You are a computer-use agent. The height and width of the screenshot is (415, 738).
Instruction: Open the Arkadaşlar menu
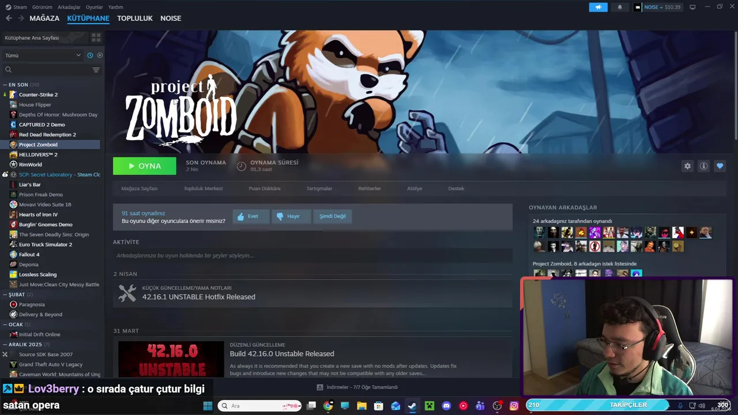[69, 7]
